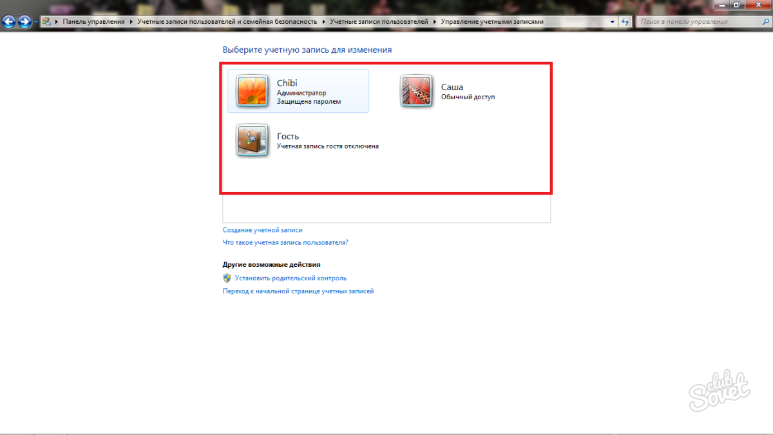The image size is (773, 435).
Task: Go to Переход к начальной странице учетных записей
Action: 298,291
